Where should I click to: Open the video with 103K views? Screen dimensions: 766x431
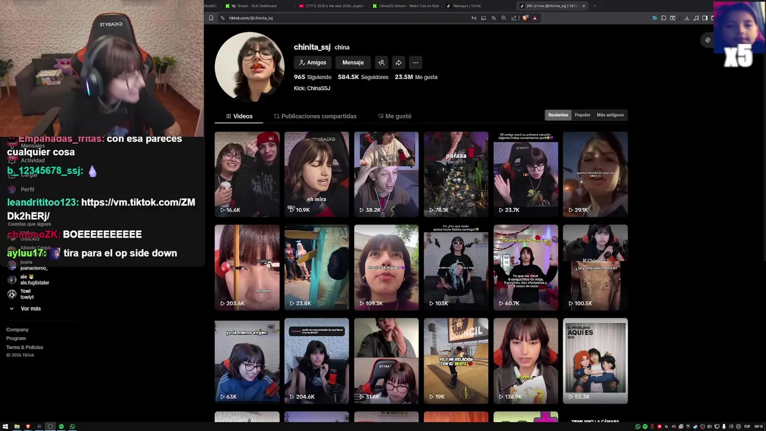click(x=456, y=268)
